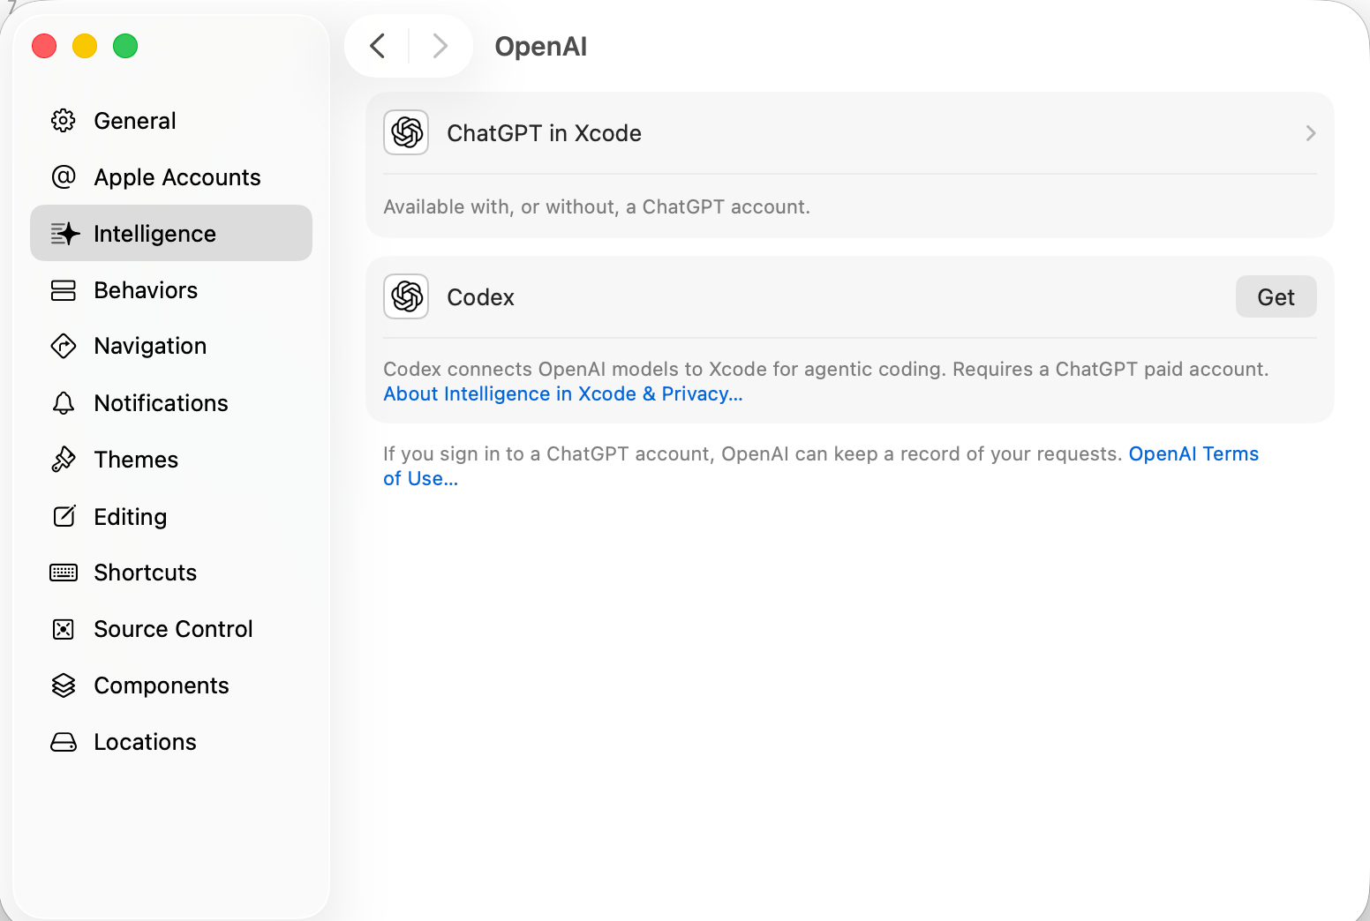Click the Shortcuts keyboard icon
1370x921 pixels.
pyautogui.click(x=64, y=573)
